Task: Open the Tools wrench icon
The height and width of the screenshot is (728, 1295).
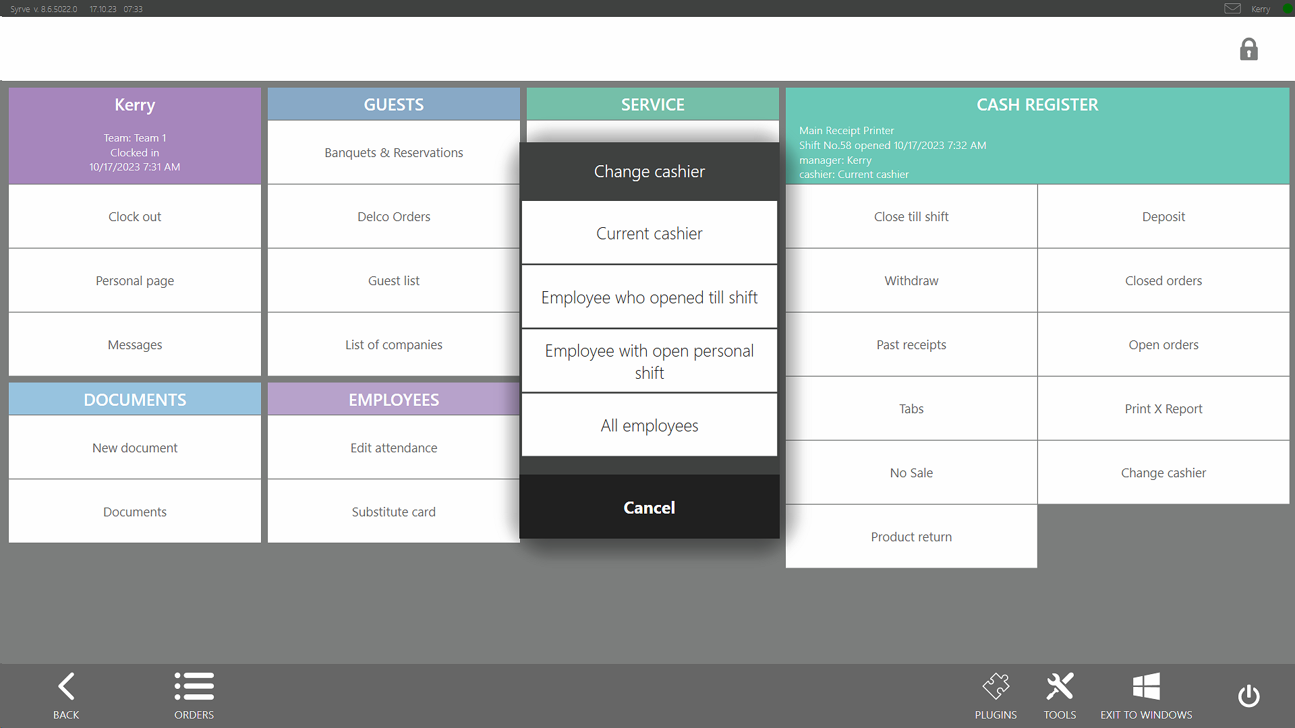Action: click(x=1060, y=687)
